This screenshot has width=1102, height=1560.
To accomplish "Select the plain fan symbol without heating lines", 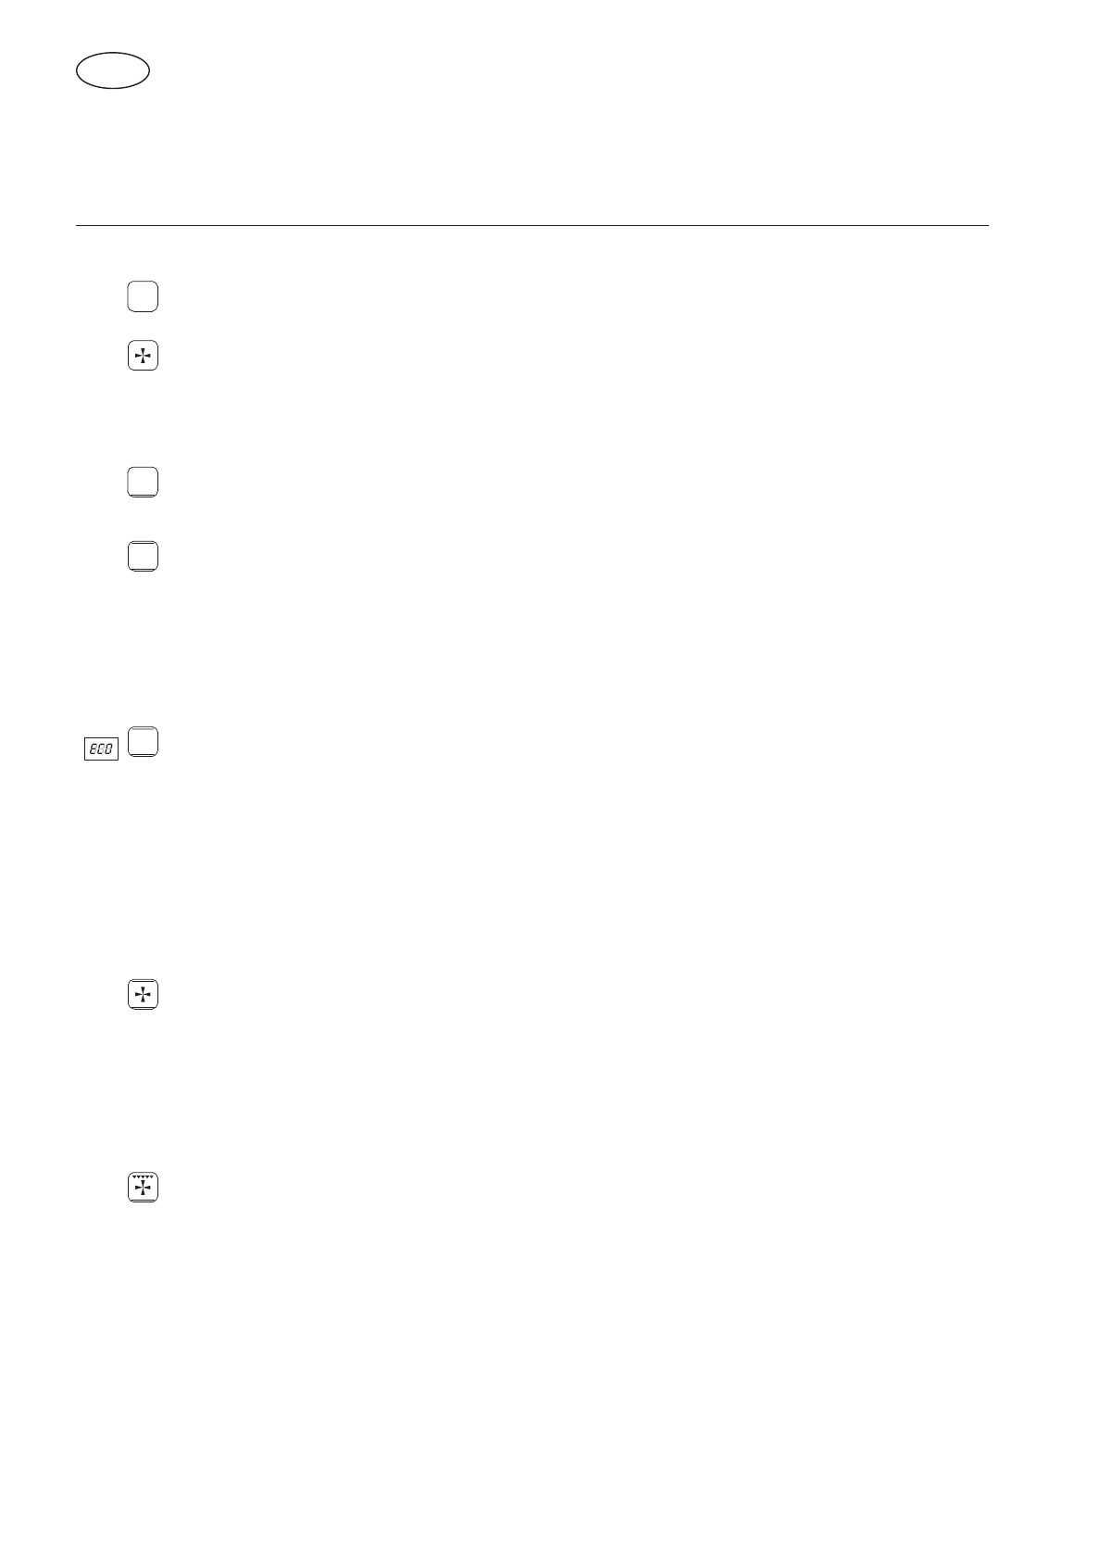I will click(143, 356).
